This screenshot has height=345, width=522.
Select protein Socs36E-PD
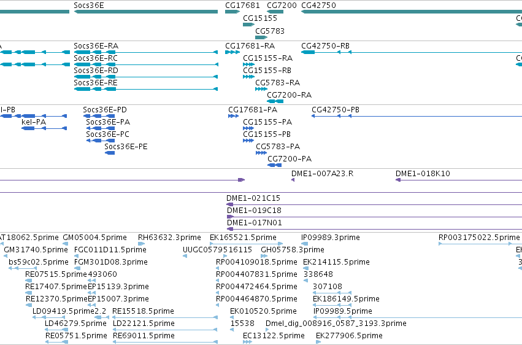[x=105, y=110]
